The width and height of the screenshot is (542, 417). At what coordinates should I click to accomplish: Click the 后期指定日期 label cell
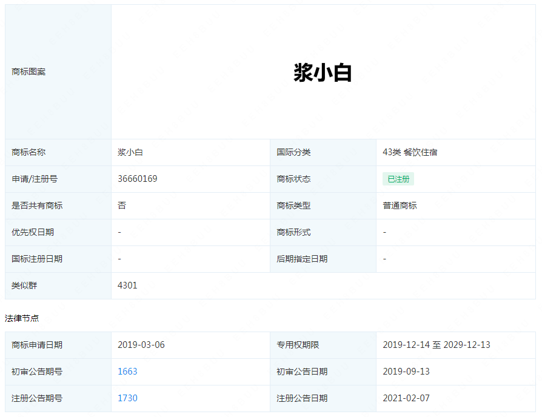(323, 259)
